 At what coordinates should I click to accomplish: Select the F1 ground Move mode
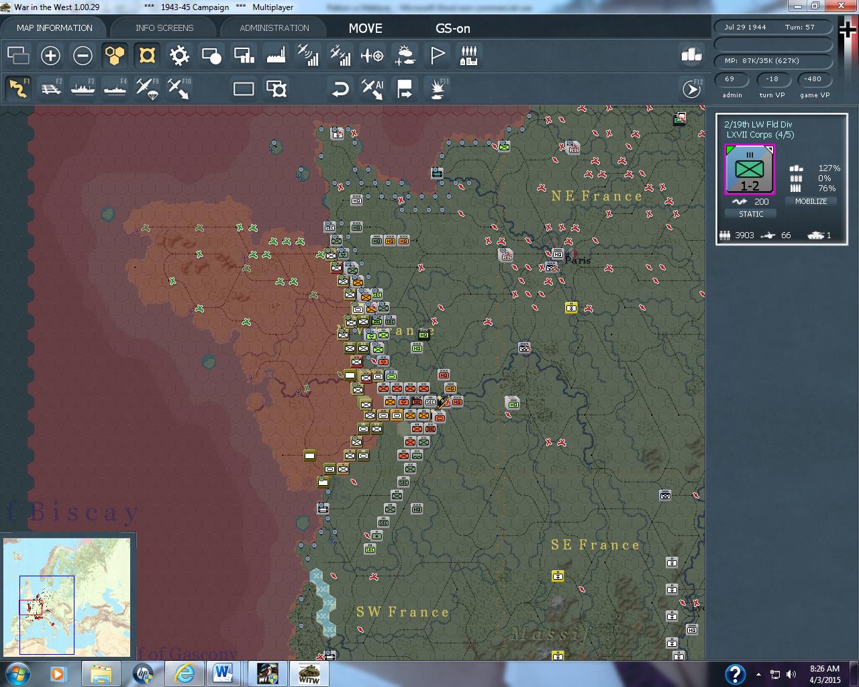[18, 89]
